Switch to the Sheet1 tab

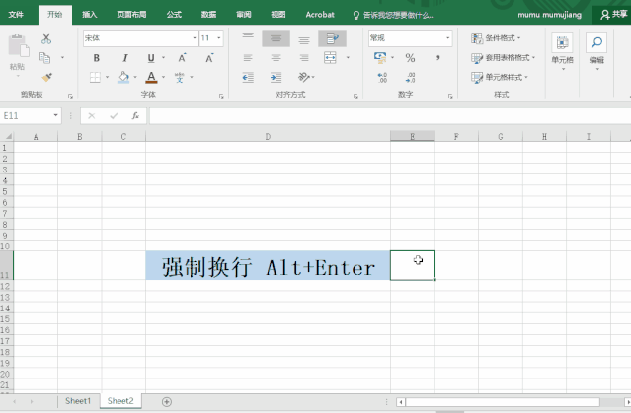78,401
